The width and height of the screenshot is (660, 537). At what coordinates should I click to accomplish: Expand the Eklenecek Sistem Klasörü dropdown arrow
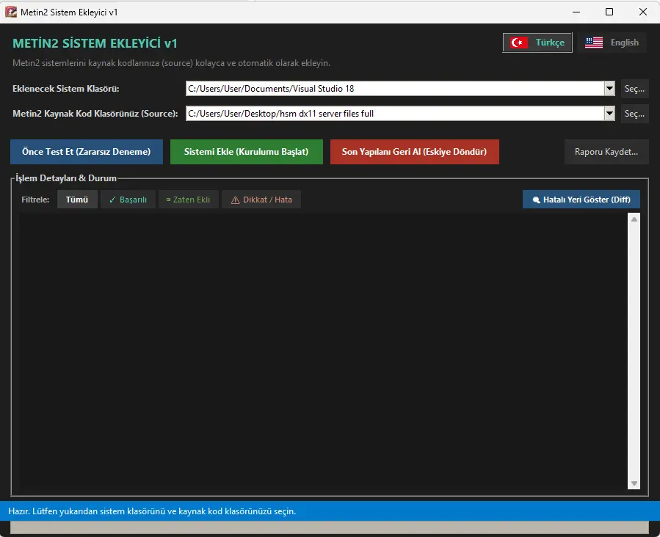pyautogui.click(x=609, y=89)
